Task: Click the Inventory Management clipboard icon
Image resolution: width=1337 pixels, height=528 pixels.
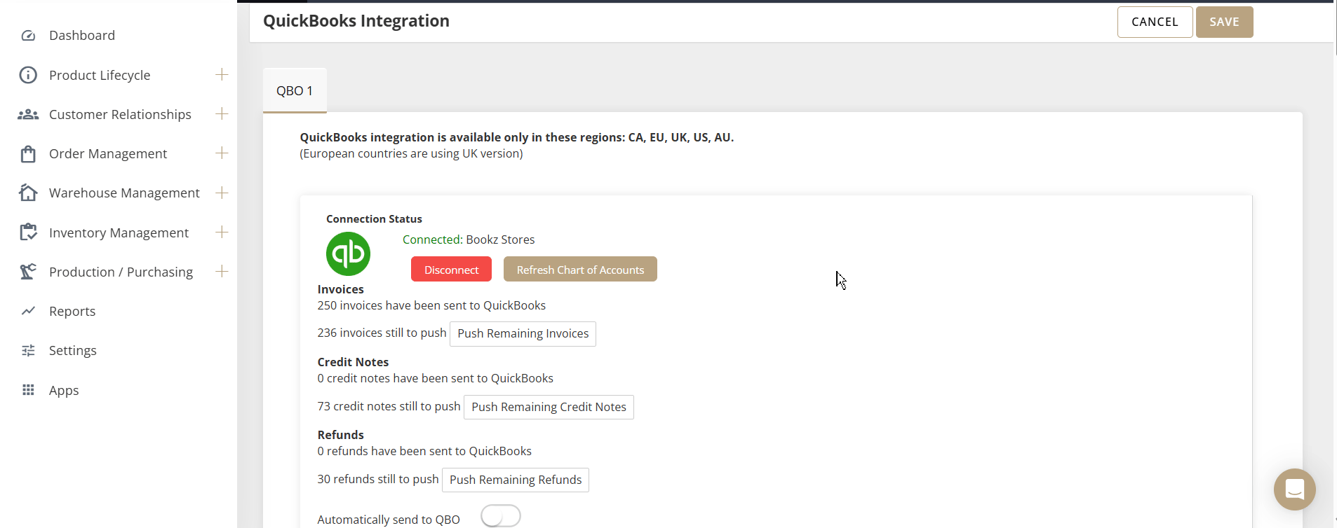Action: pos(28,232)
